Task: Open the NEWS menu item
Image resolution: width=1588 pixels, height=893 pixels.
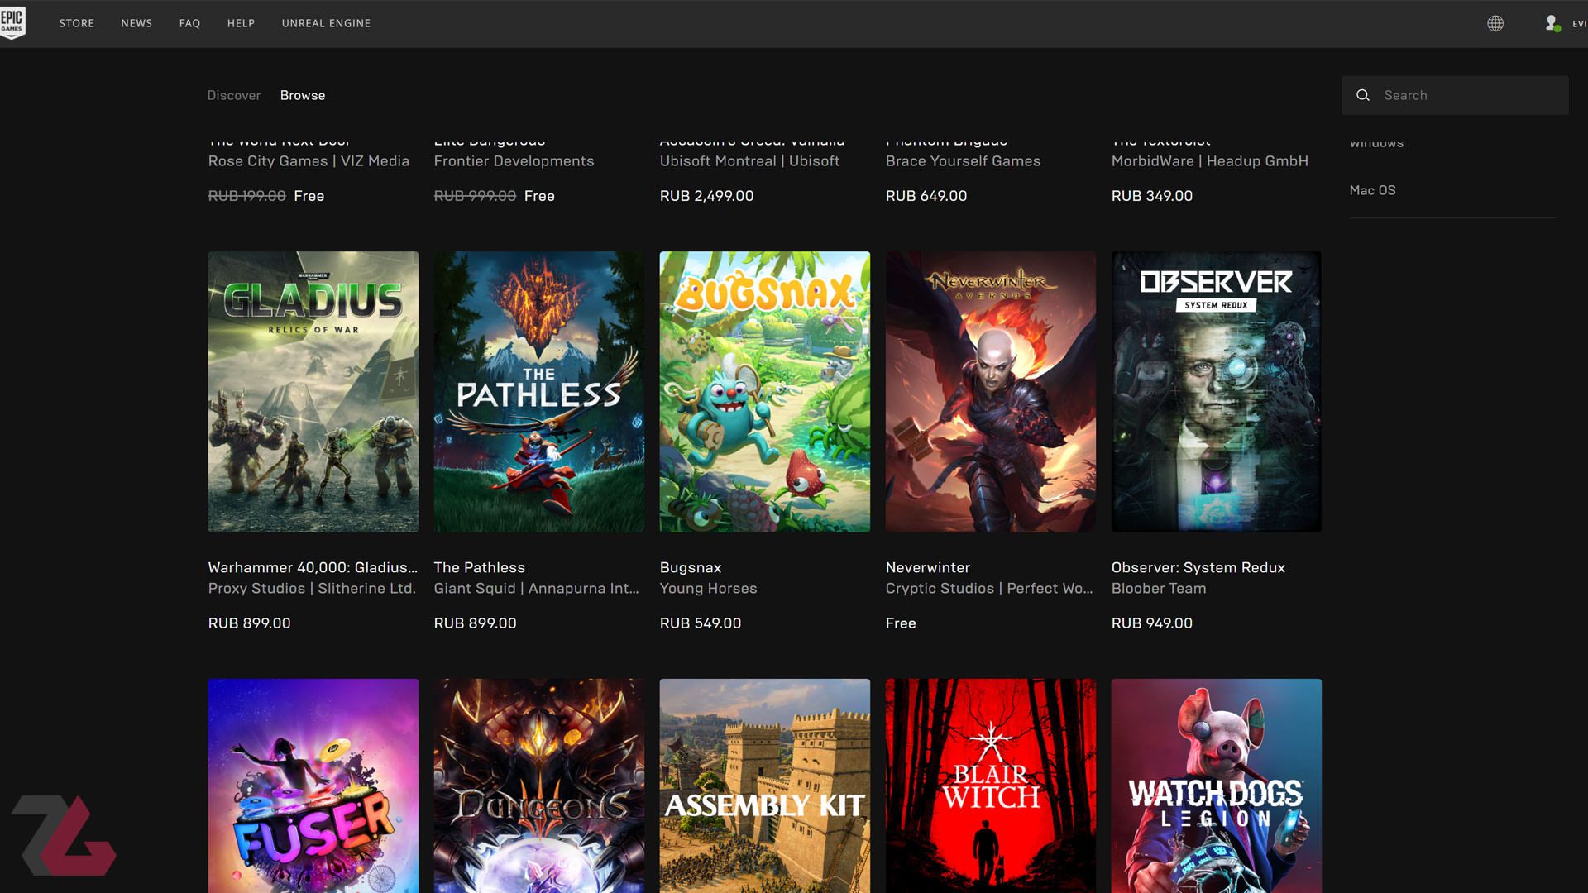Action: (x=136, y=23)
